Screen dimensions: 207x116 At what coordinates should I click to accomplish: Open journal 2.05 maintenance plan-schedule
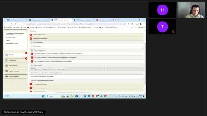click(86, 61)
